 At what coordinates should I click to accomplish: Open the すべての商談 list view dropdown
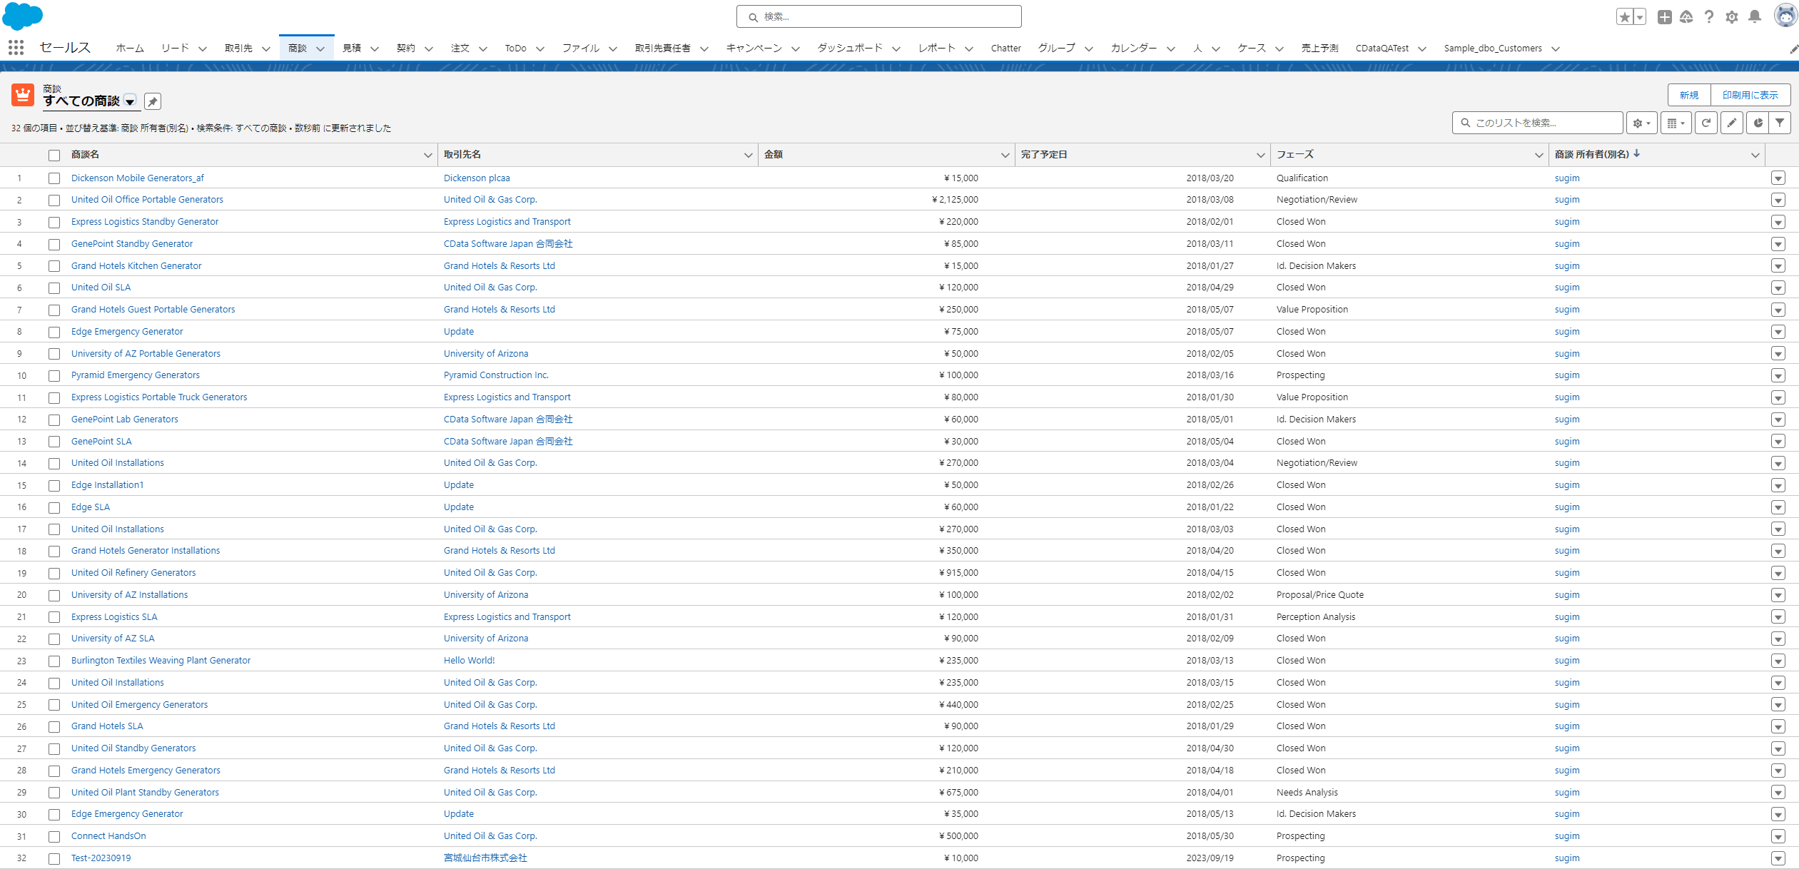coord(130,101)
